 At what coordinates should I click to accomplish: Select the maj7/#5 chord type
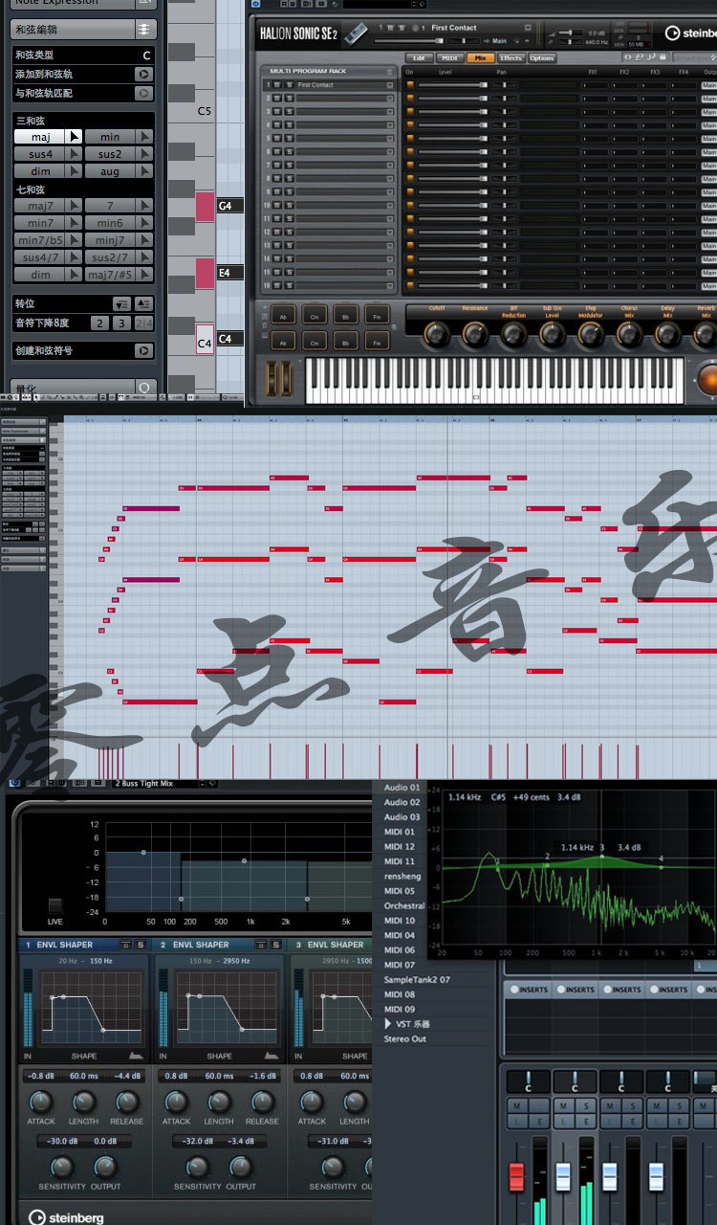110,275
